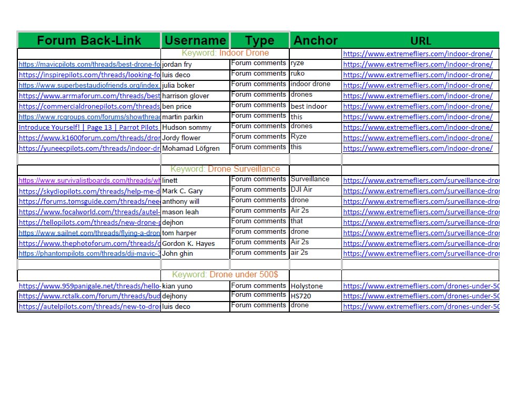Open extremefliers surveillance URL in linett row

pos(421,180)
